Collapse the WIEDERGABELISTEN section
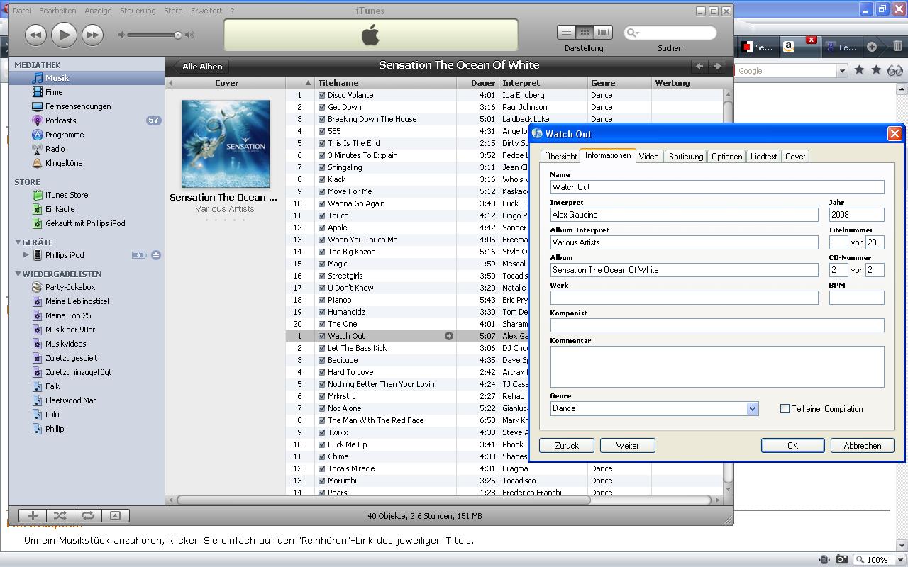 click(x=18, y=274)
